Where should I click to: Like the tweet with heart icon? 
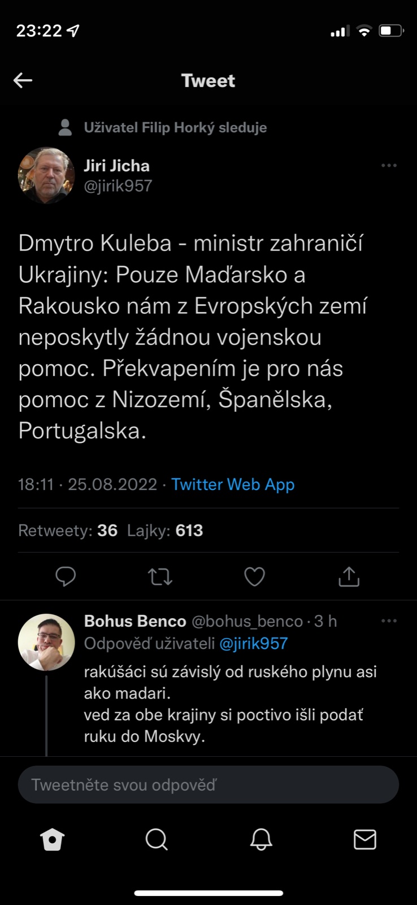pyautogui.click(x=254, y=576)
